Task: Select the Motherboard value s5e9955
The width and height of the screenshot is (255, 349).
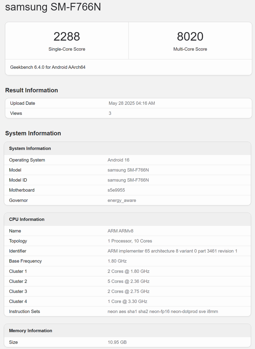Action: point(116,190)
